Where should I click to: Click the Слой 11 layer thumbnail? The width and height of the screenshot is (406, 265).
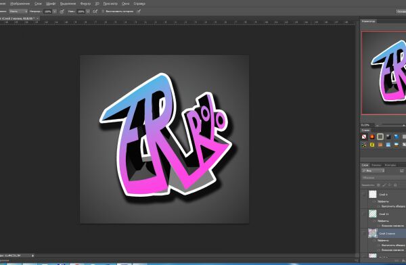373,214
